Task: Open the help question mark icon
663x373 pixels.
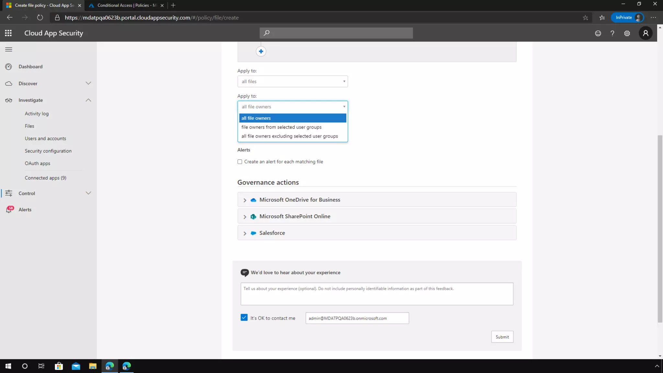Action: 612,33
